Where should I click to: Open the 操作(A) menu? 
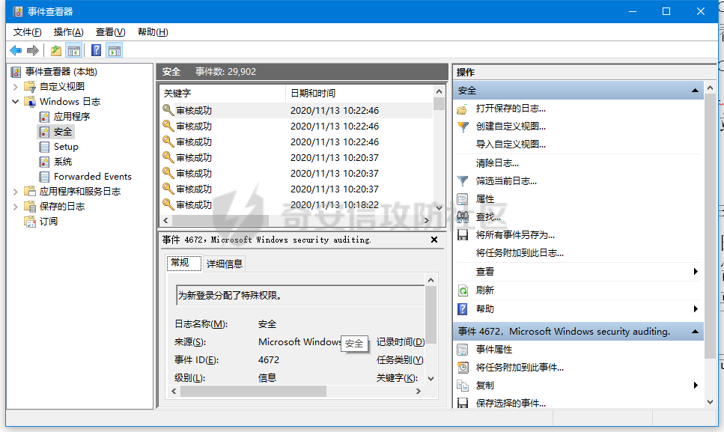(x=68, y=32)
